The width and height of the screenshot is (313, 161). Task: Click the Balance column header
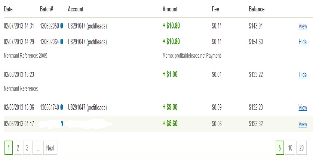[256, 9]
